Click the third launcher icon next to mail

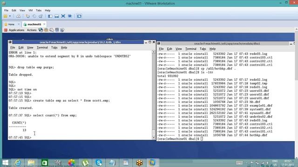(x=52, y=30)
